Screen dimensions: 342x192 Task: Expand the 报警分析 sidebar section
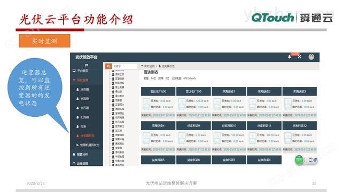pos(80,154)
